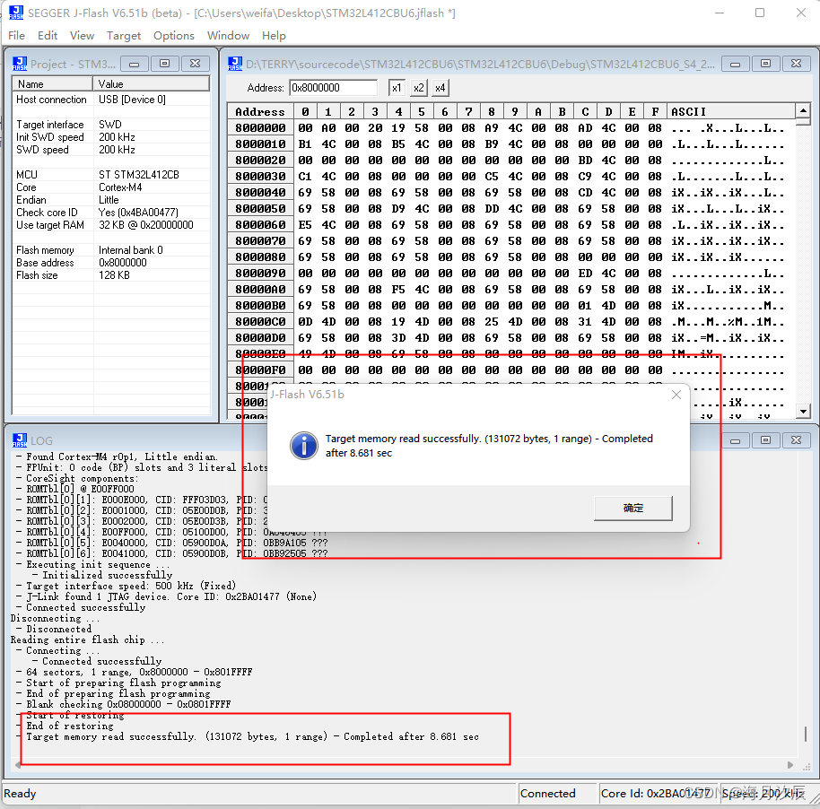Click the Core Id status bar entry
Screen dimensions: 820x809
pos(657,794)
